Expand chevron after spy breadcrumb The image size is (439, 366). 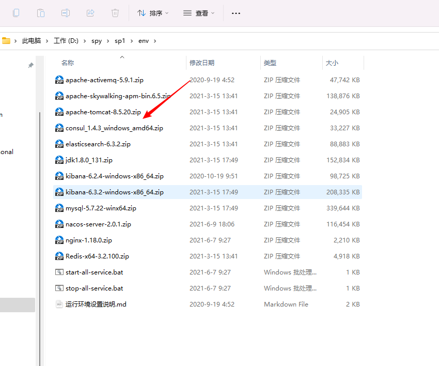point(108,41)
